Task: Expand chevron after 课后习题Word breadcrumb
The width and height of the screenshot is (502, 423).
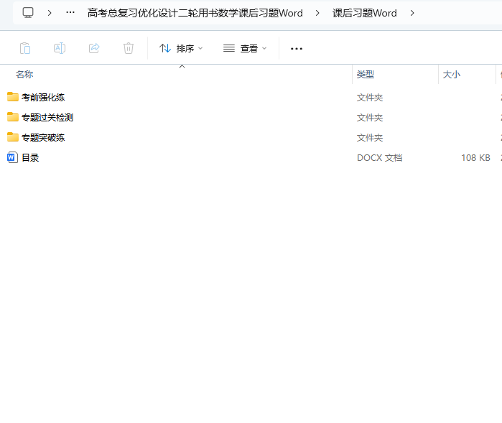Action: pos(412,13)
